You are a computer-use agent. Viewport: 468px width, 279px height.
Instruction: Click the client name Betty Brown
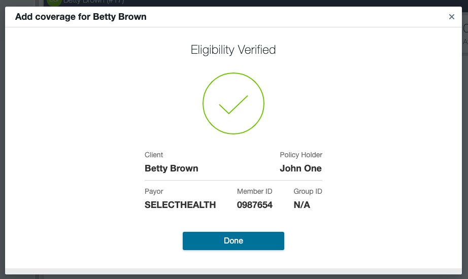pos(172,168)
